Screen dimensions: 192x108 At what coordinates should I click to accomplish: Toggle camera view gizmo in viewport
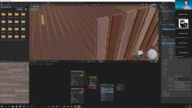click(x=157, y=20)
